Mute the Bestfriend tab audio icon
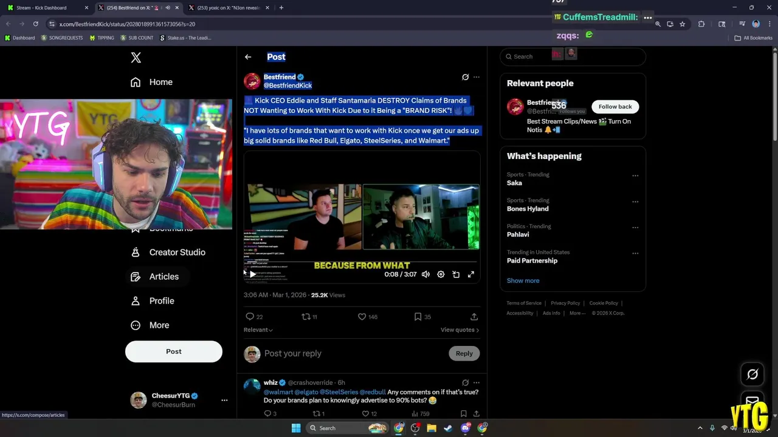 pyautogui.click(x=167, y=8)
